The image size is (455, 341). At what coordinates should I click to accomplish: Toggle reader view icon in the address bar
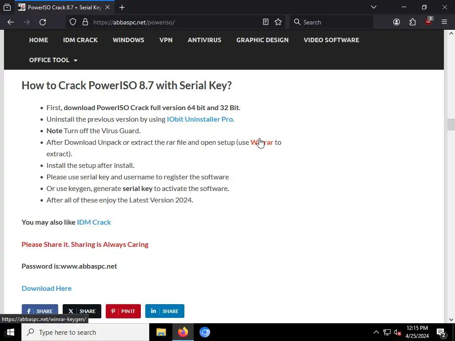coord(266,22)
